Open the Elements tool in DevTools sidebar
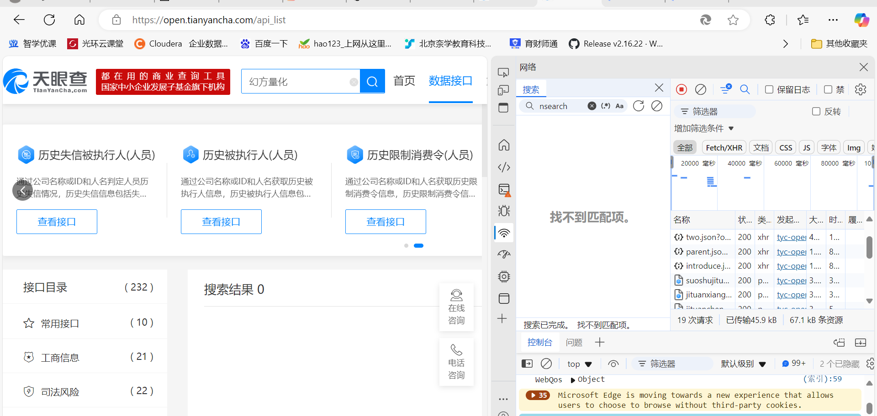 (504, 167)
